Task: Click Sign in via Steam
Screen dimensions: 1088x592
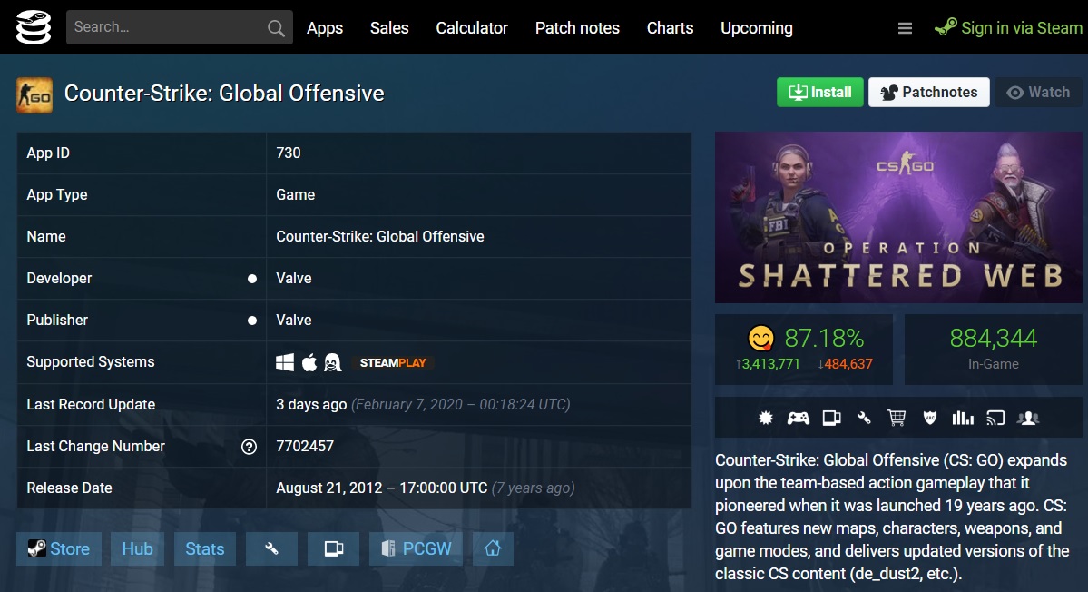Action: tap(1009, 28)
